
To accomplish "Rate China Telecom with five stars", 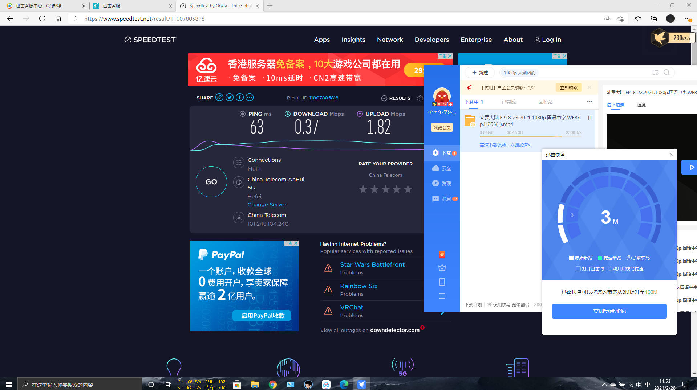I will click(408, 189).
